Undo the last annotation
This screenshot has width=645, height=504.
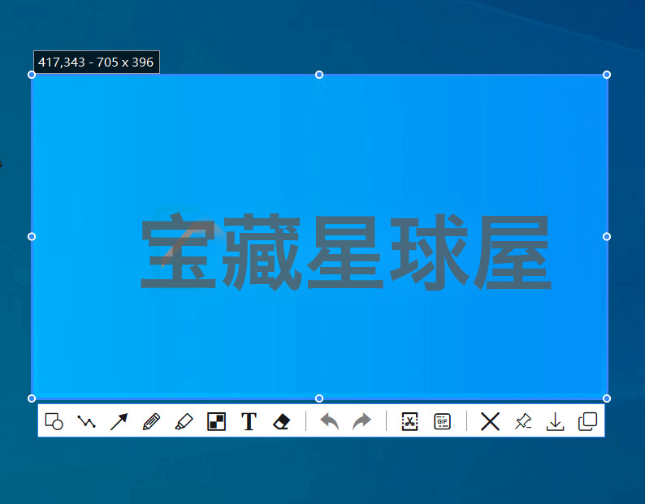coord(330,421)
